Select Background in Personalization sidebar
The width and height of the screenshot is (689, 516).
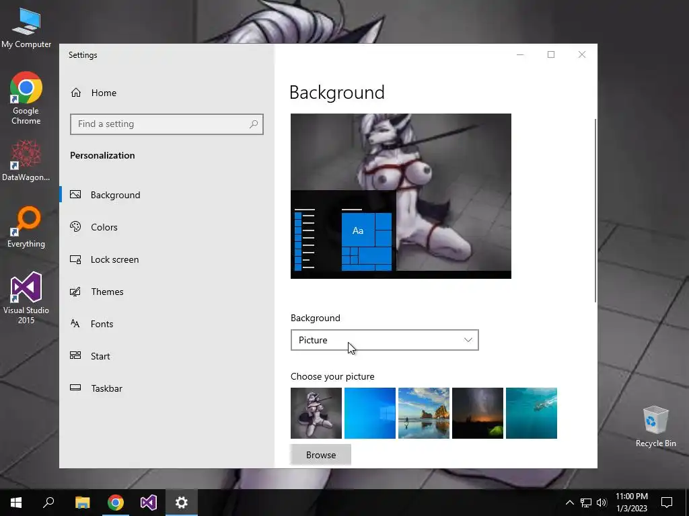pos(167,195)
